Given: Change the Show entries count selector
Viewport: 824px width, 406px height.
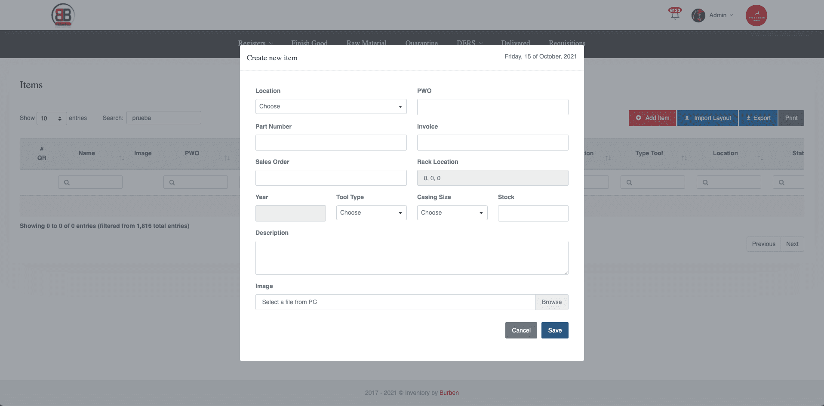Looking at the screenshot, I should coord(52,118).
